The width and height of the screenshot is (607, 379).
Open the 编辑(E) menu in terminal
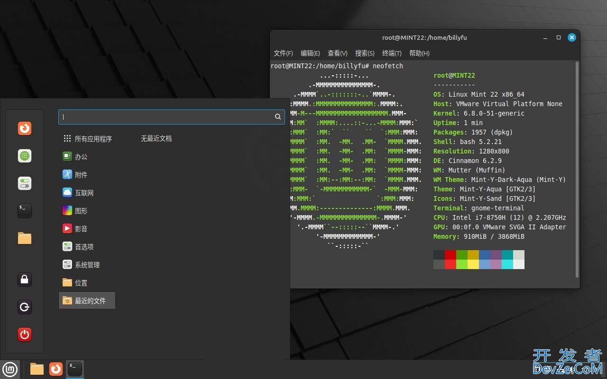[310, 53]
